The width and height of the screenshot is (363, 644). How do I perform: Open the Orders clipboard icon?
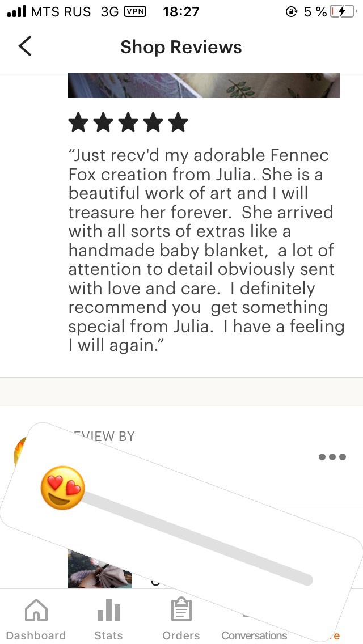tap(181, 612)
